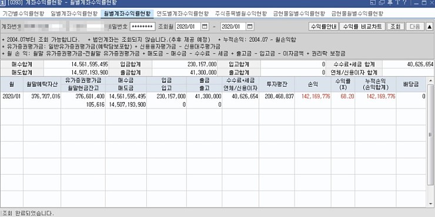
Task: Click the 105,616 cash balance cell
Action: coord(83,104)
